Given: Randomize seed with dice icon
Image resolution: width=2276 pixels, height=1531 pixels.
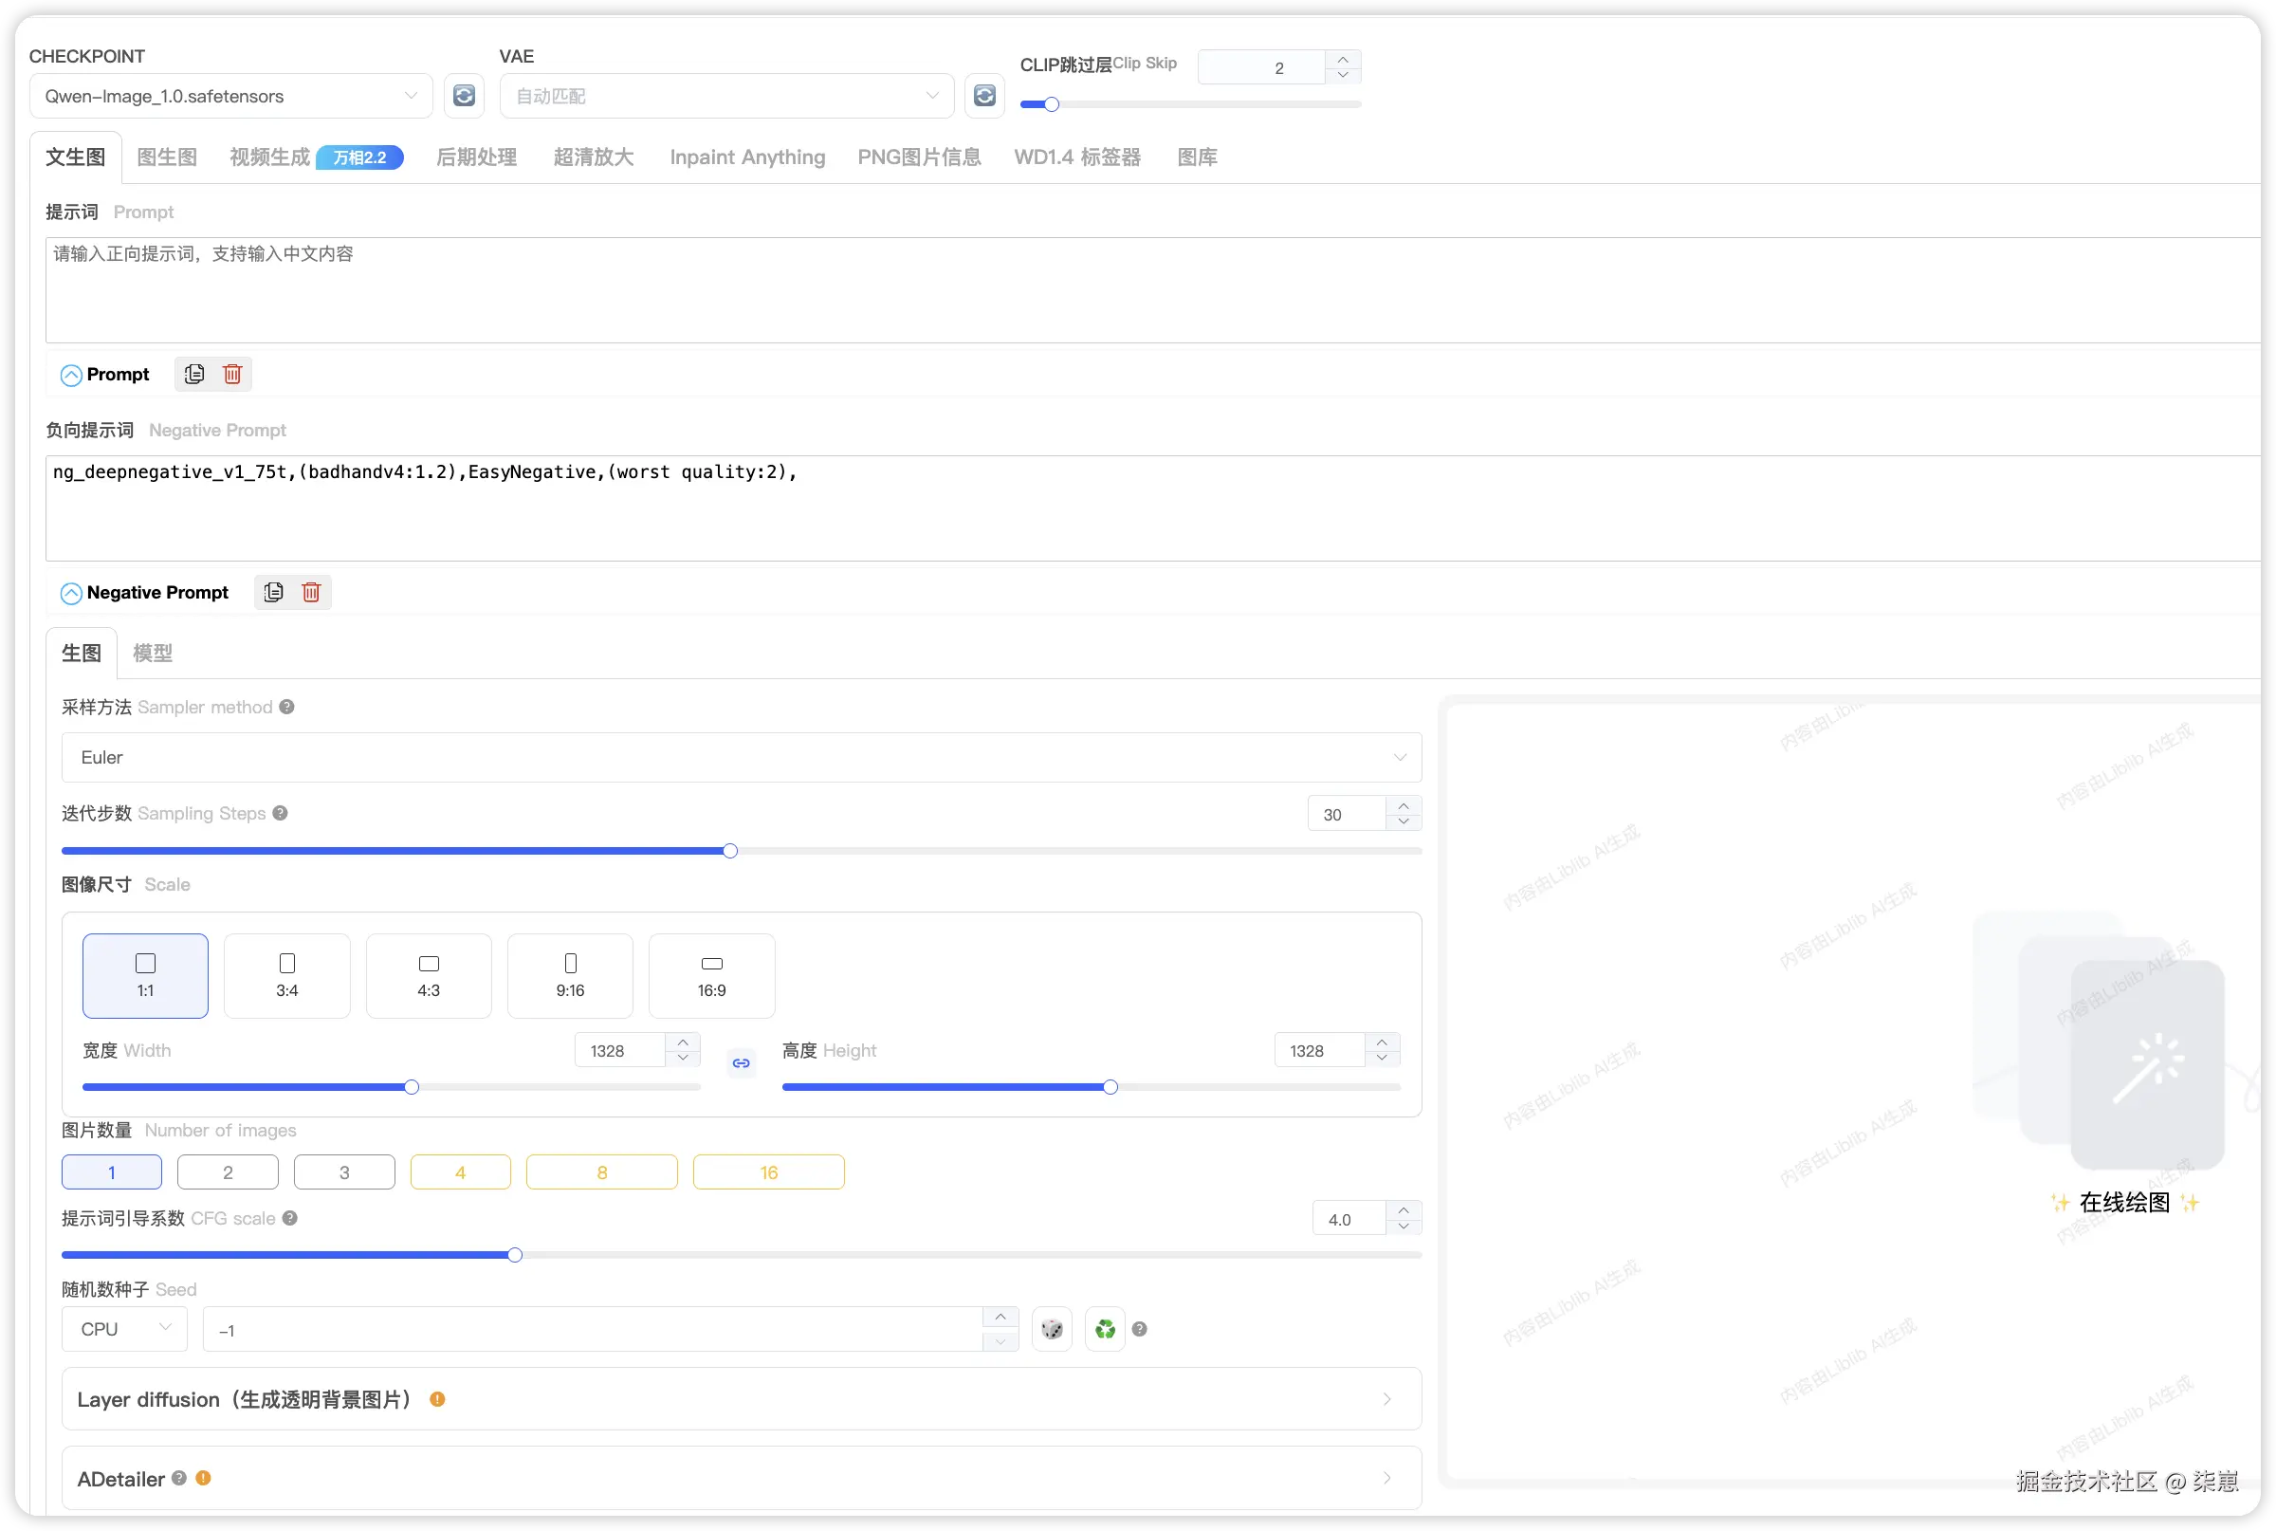Looking at the screenshot, I should pos(1051,1329).
